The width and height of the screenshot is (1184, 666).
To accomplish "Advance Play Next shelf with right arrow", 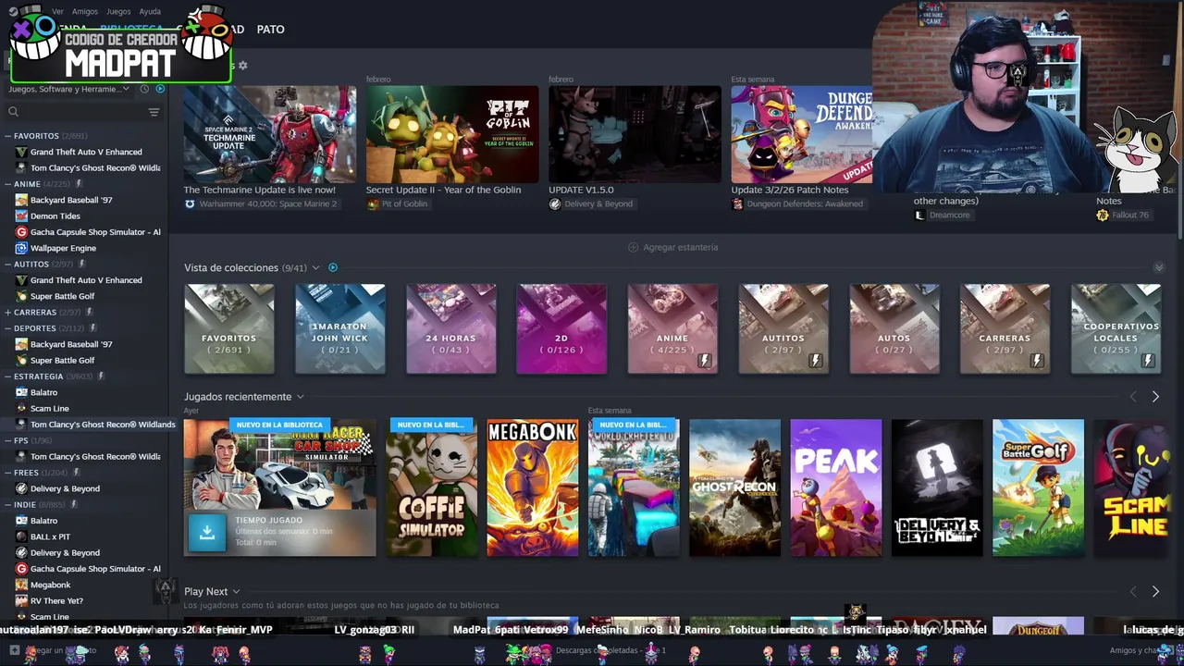I will (1155, 592).
